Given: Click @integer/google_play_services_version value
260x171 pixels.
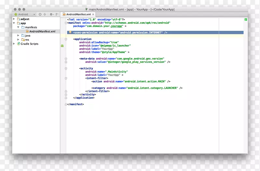Looking at the screenshot, I should [137, 62].
